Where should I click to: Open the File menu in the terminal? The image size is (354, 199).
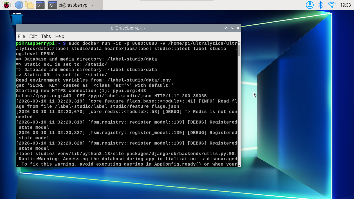tap(21, 36)
